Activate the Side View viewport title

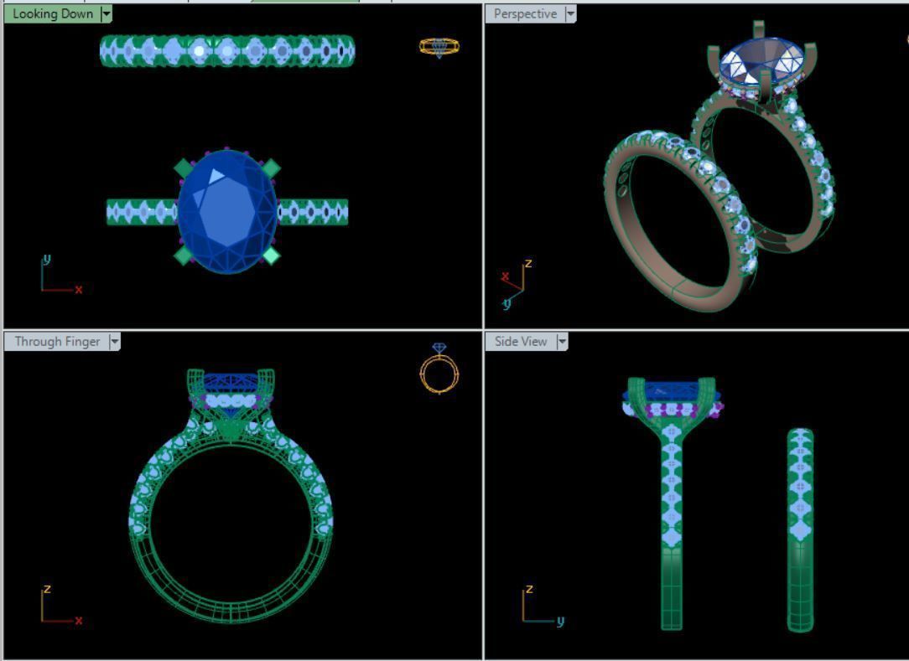[521, 342]
